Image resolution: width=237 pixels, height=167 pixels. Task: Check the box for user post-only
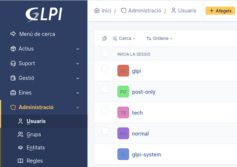(105, 89)
